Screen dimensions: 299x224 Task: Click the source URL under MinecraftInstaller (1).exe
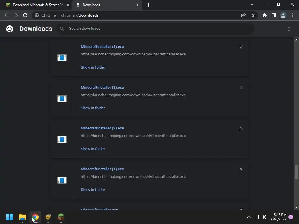[x=133, y=176]
